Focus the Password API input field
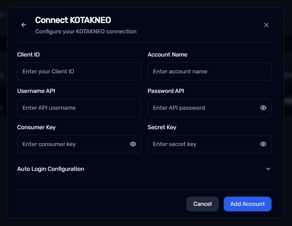 click(210, 108)
